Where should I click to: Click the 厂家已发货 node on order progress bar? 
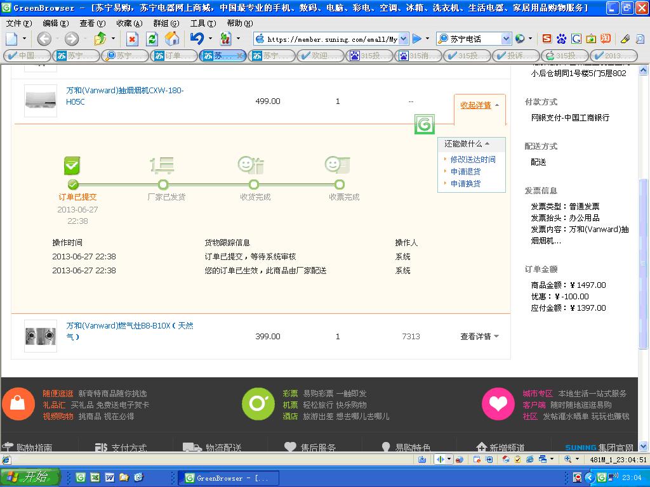tap(162, 185)
